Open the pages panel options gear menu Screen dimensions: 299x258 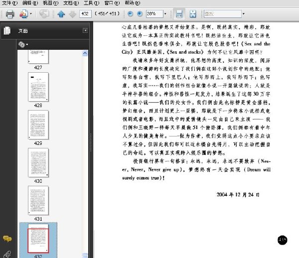point(23,44)
